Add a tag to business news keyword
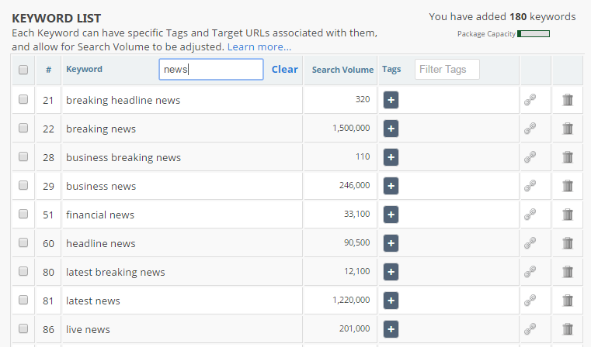Viewport: 591px width, 347px height. [x=391, y=186]
